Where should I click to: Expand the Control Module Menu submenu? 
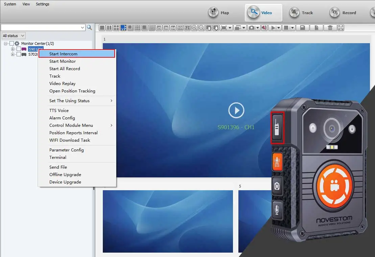77,125
